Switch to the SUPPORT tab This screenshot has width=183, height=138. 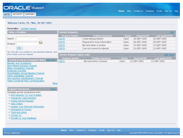pyautogui.click(x=30, y=14)
